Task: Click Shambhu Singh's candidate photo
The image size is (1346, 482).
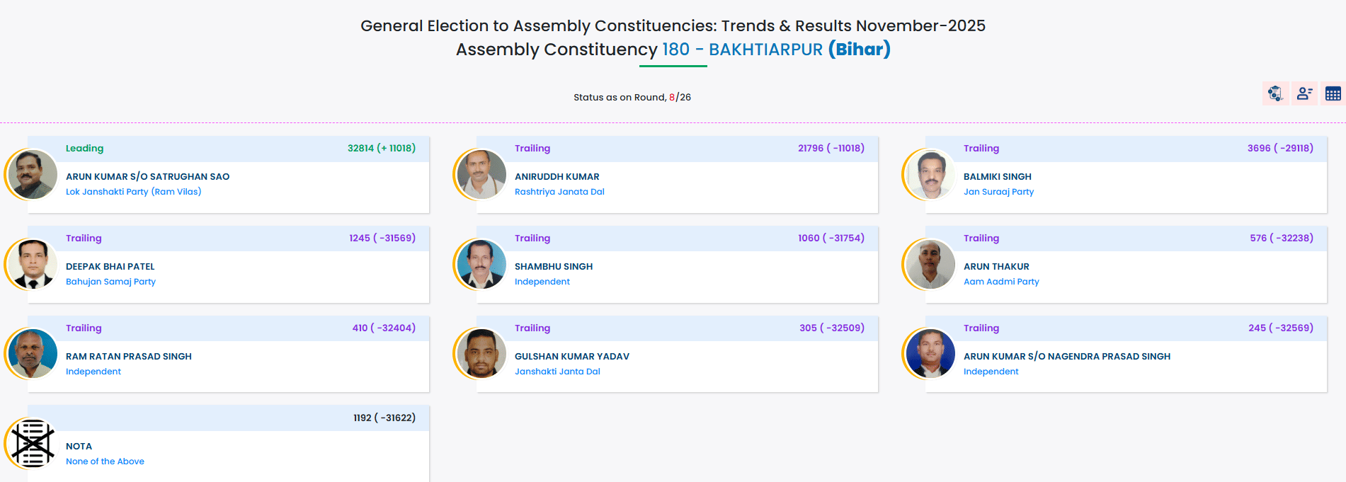Action: [481, 264]
